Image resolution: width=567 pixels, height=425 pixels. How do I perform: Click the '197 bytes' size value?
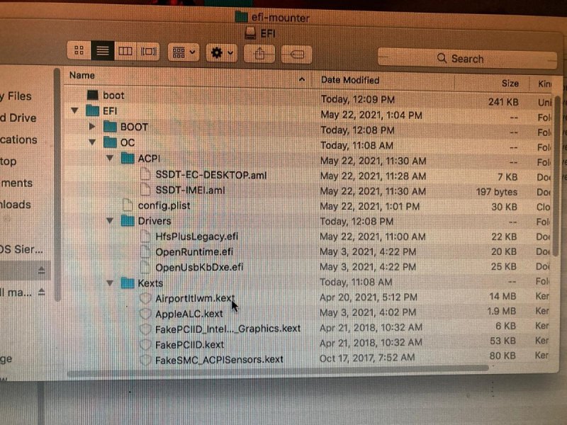(497, 191)
